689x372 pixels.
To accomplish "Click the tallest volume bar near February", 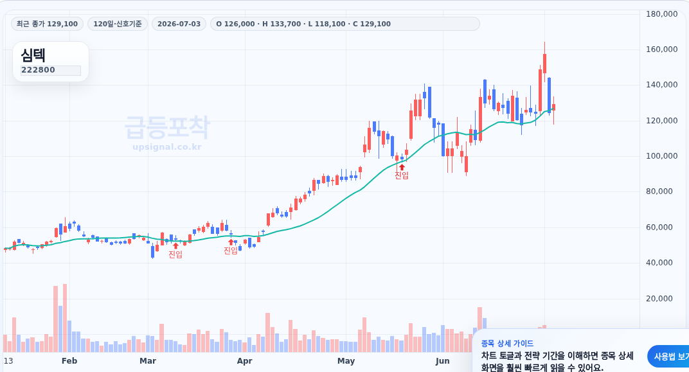I will [65, 317].
